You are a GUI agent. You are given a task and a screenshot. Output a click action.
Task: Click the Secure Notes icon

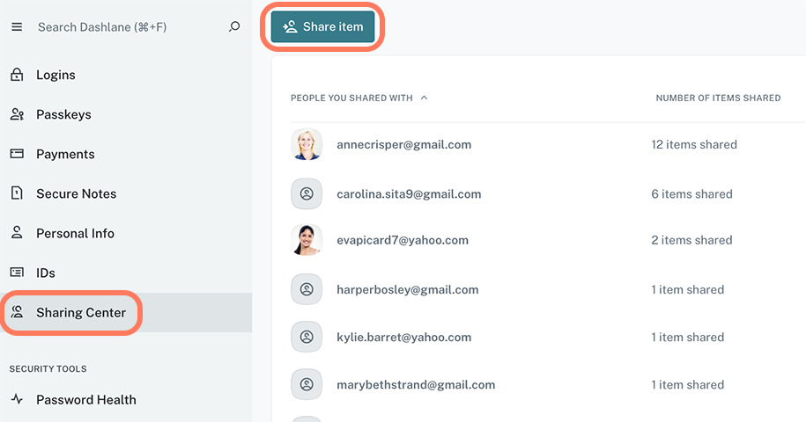pos(17,193)
